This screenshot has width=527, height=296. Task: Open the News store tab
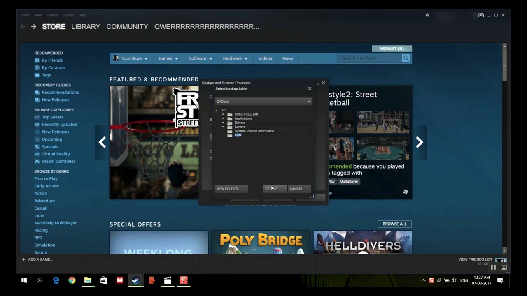coord(288,58)
